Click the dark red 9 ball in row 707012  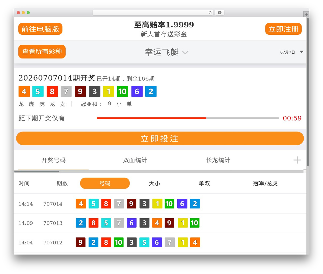(x=81, y=242)
